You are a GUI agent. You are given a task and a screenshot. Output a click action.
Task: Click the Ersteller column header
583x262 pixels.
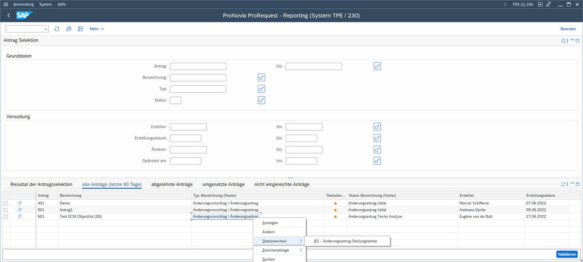tap(491, 195)
